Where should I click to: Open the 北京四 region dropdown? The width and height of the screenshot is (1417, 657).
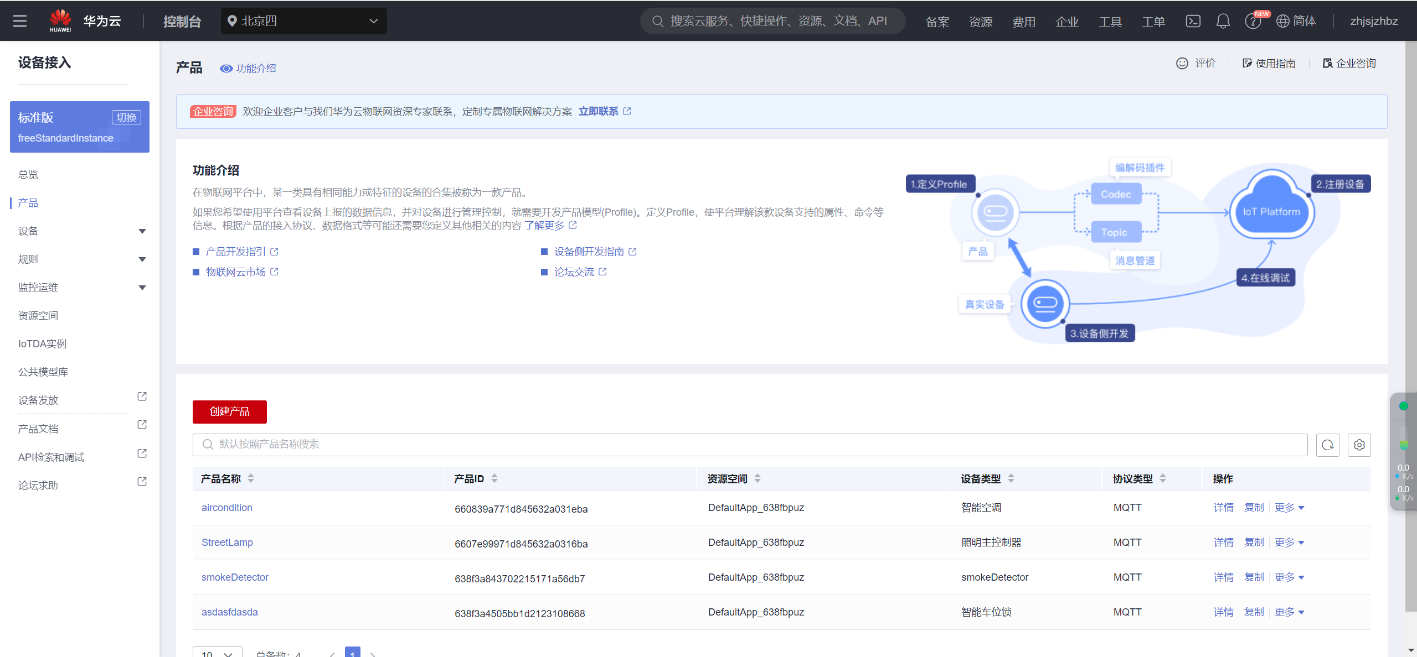point(303,21)
